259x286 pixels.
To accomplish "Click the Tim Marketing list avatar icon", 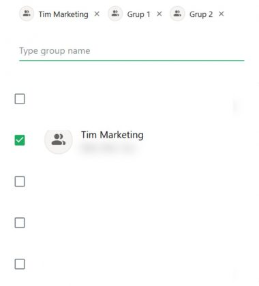I will [59, 140].
